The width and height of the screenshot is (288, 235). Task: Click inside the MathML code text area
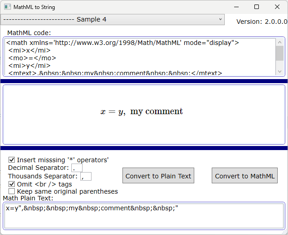[135, 57]
